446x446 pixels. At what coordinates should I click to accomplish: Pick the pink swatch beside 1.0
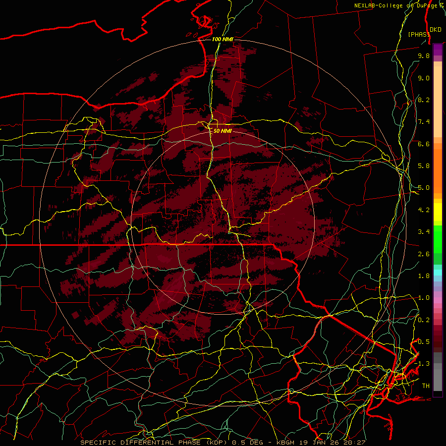438,300
